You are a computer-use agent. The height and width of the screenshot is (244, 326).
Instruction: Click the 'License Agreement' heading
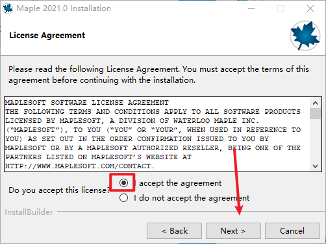pyautogui.click(x=47, y=36)
